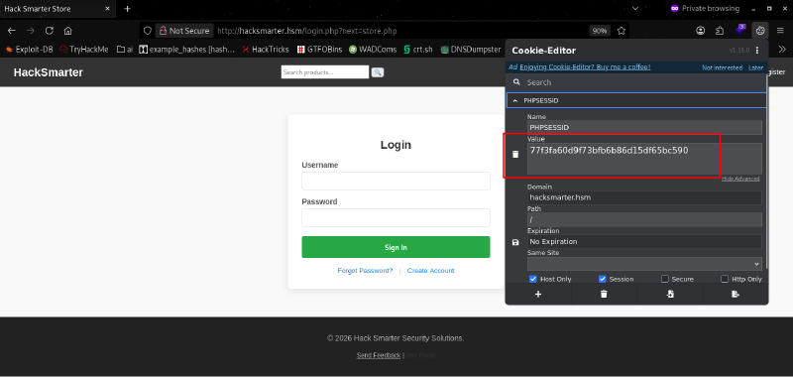Save the cookie with the floppy disk icon

click(515, 242)
